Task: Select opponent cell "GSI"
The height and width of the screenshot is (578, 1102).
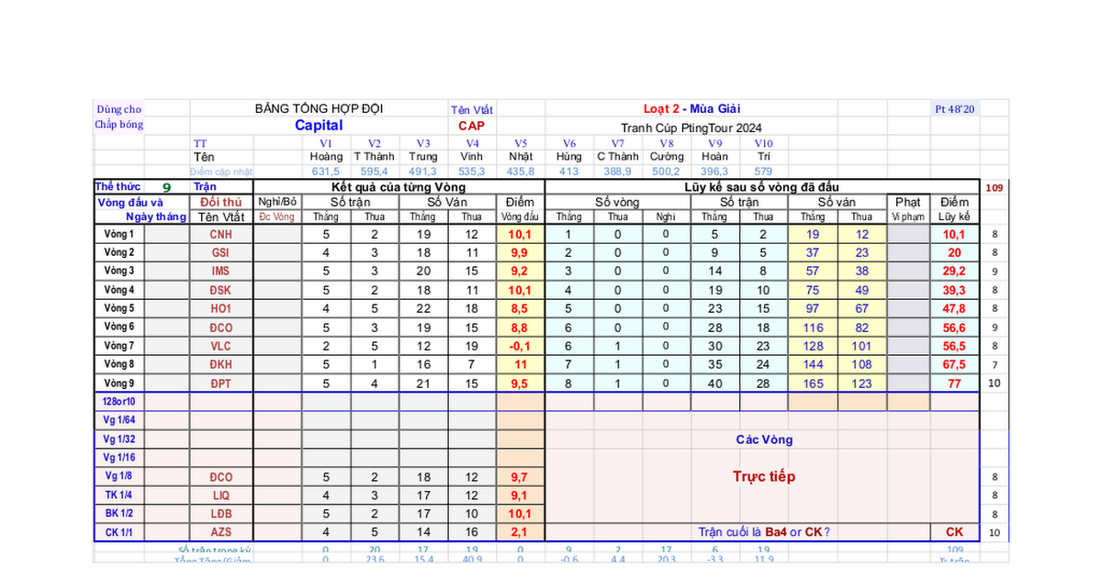Action: [220, 252]
